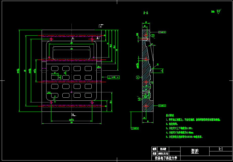Select the A-A section view label
Screen dimensions: 233x162
146,13
